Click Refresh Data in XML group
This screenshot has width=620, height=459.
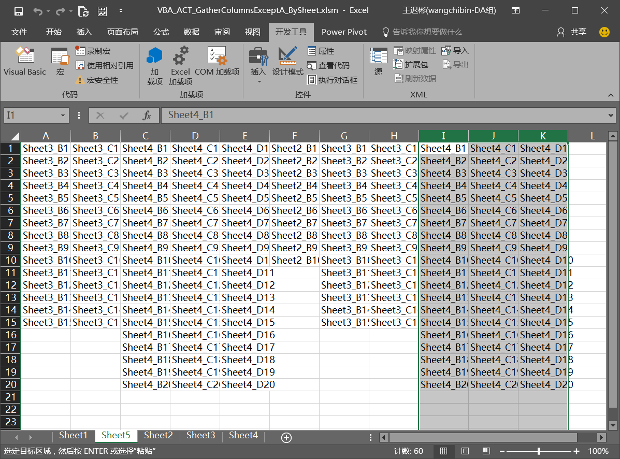[415, 78]
